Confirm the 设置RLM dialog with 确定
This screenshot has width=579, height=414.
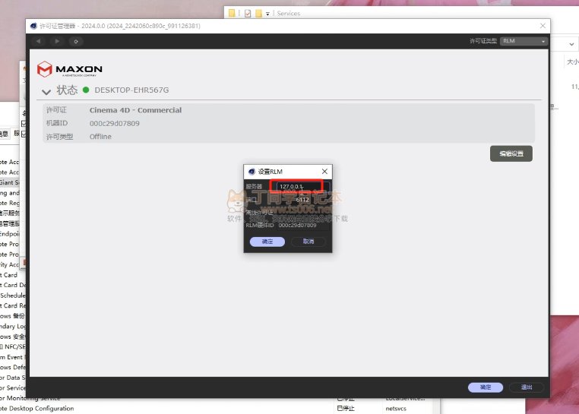click(267, 242)
